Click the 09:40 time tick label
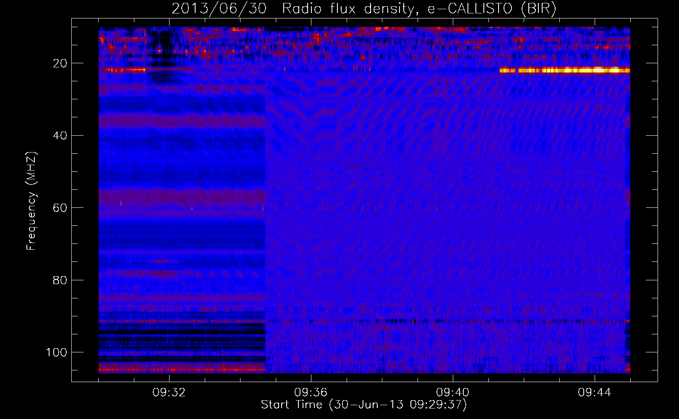Screen dimensions: 679x419 pos(453,393)
